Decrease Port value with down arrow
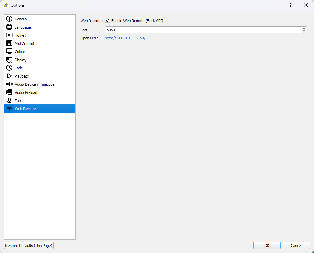This screenshot has height=253, width=314. pyautogui.click(x=304, y=31)
